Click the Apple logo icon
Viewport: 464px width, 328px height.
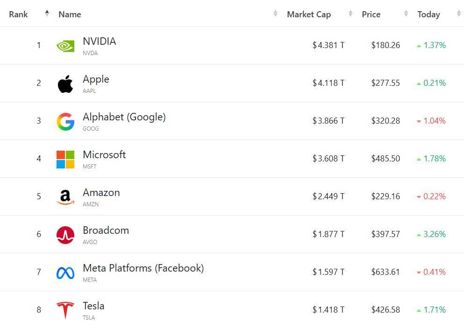[x=65, y=84]
